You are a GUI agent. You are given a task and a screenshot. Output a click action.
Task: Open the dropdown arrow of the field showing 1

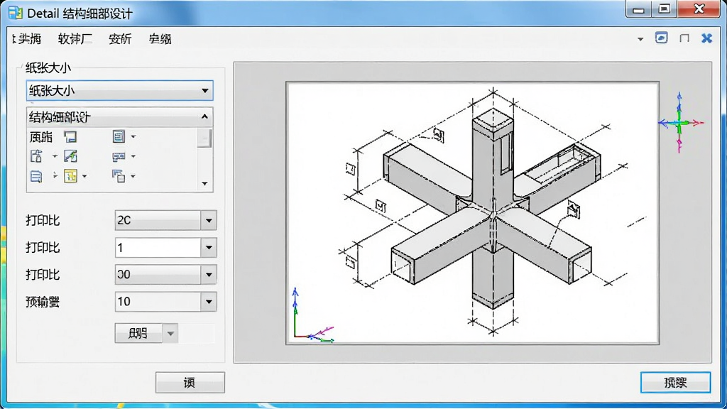point(209,248)
